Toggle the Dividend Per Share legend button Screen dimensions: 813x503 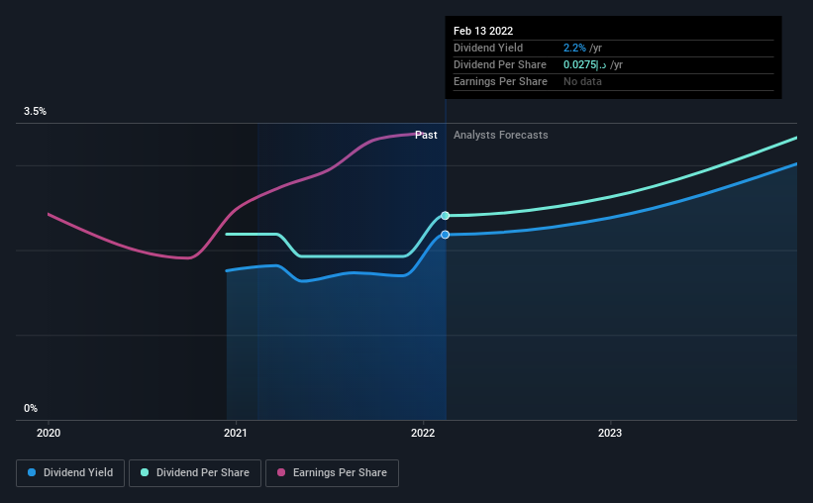pos(195,473)
